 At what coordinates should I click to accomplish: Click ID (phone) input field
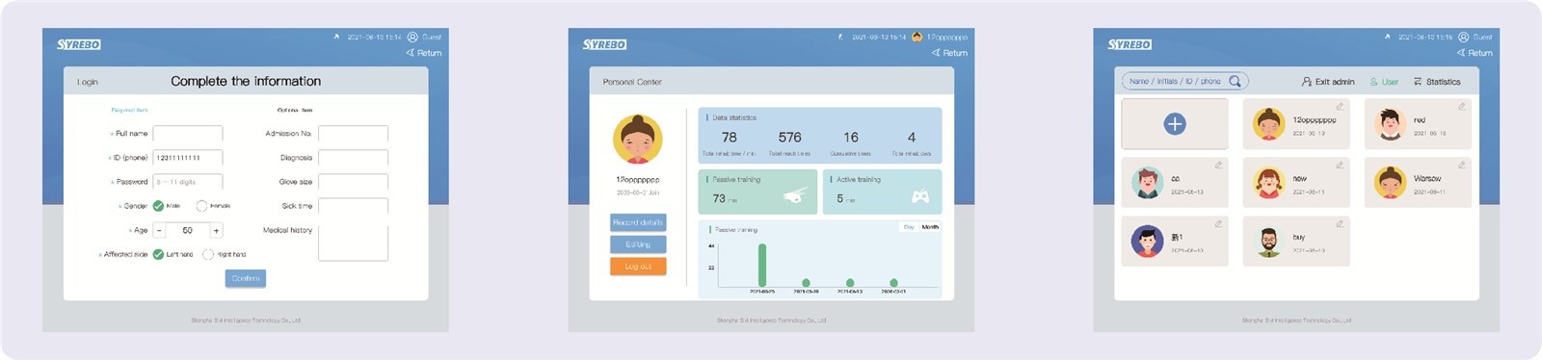(188, 158)
